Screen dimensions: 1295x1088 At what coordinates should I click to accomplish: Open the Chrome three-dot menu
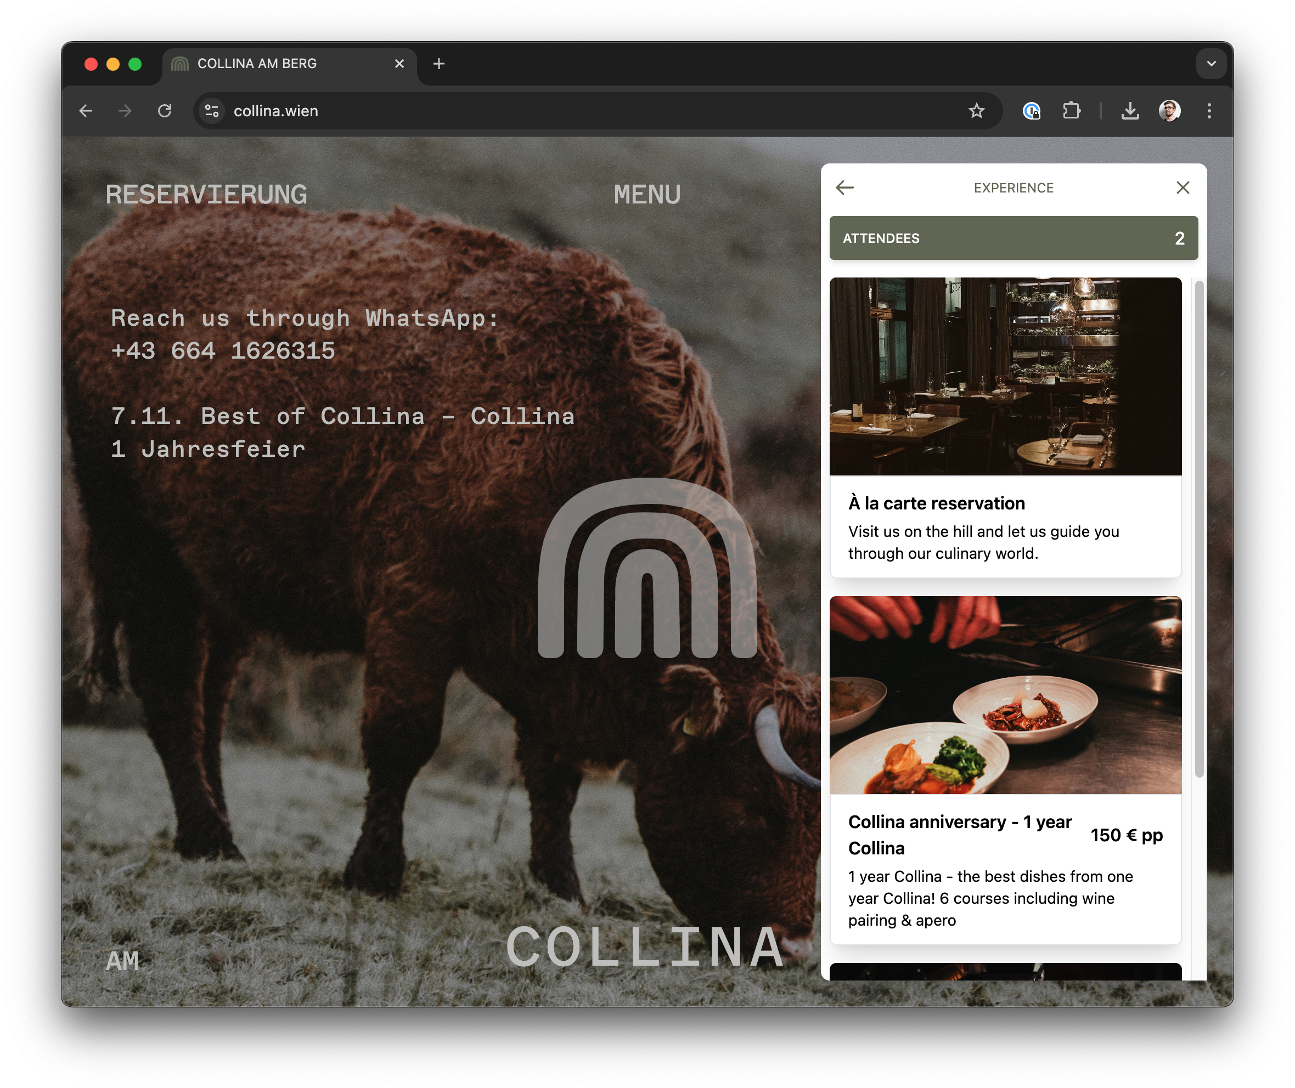1209,111
